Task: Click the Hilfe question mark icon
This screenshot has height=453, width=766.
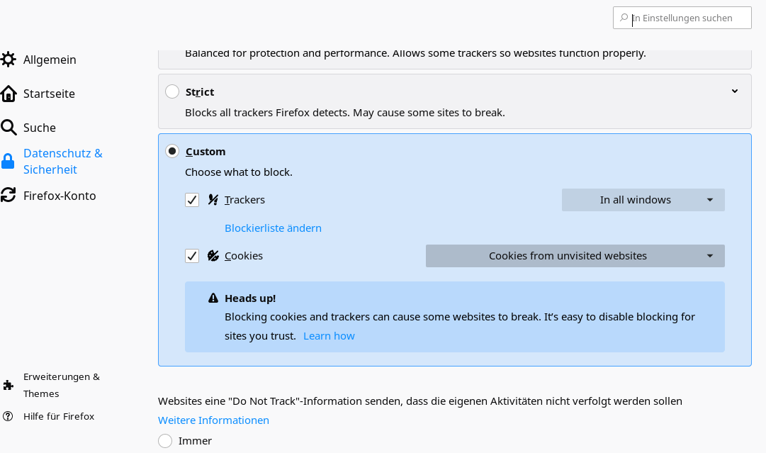Action: [9, 416]
